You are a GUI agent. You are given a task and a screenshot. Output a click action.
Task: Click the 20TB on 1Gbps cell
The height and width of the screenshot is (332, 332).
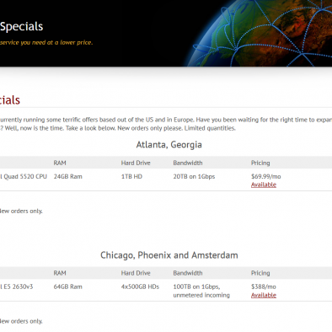(194, 176)
